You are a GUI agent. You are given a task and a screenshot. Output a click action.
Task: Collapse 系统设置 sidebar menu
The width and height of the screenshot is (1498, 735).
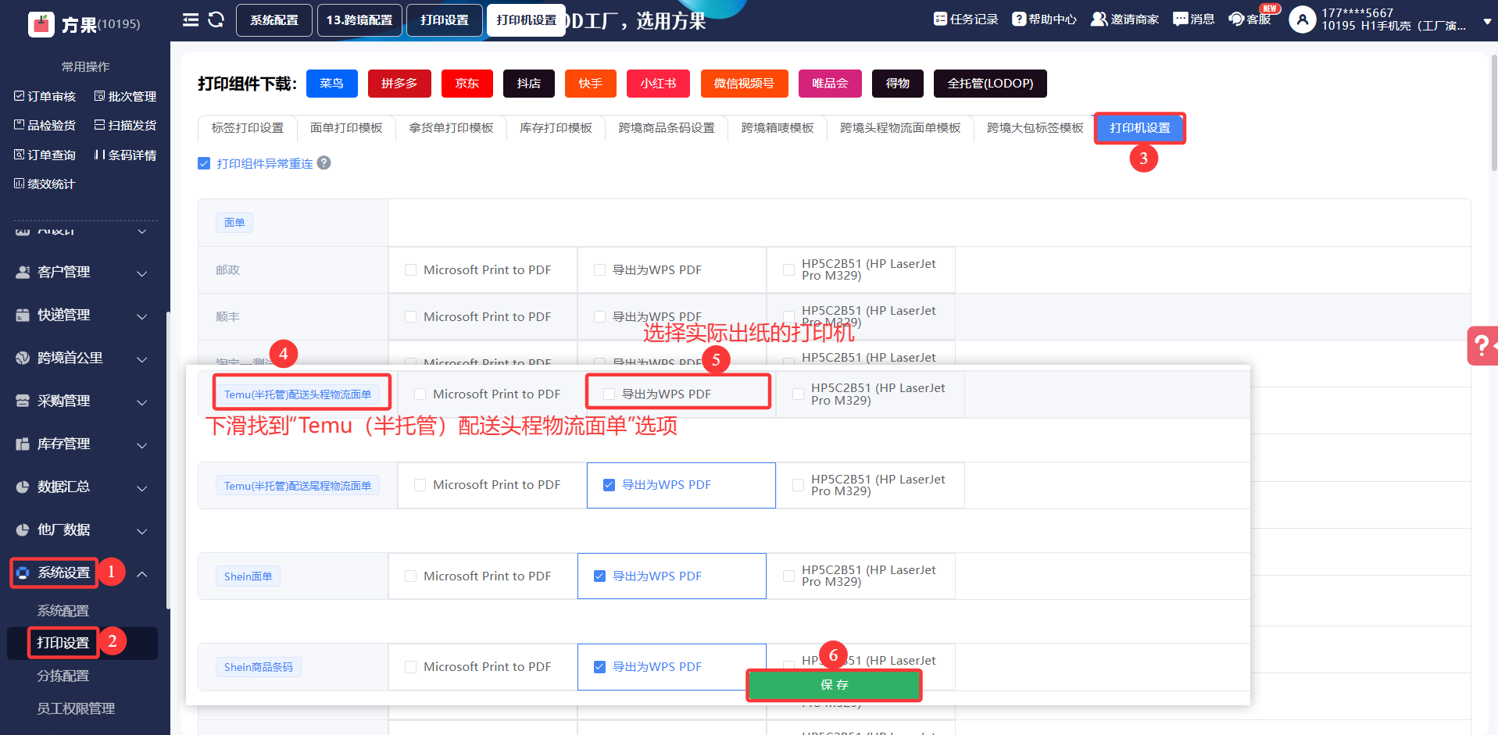142,573
